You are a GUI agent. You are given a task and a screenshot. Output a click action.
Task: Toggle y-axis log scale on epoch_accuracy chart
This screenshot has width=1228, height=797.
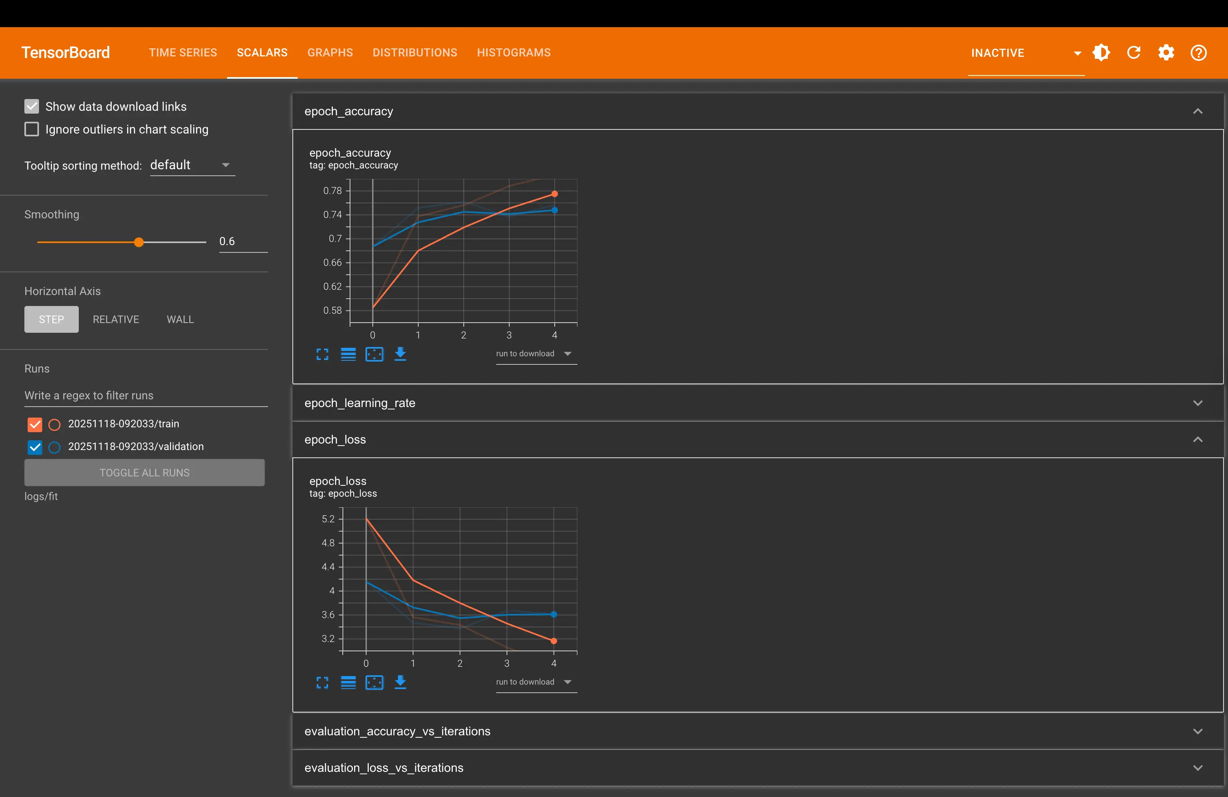[348, 354]
